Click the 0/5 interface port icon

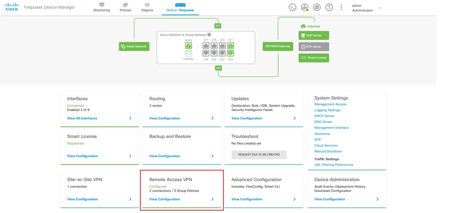click(x=214, y=45)
